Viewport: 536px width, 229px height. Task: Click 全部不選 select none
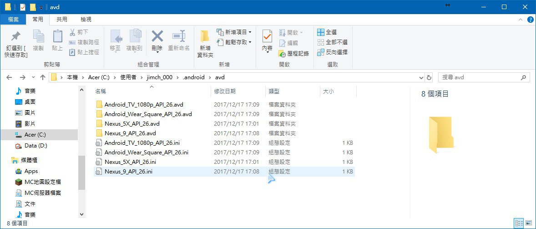[332, 42]
